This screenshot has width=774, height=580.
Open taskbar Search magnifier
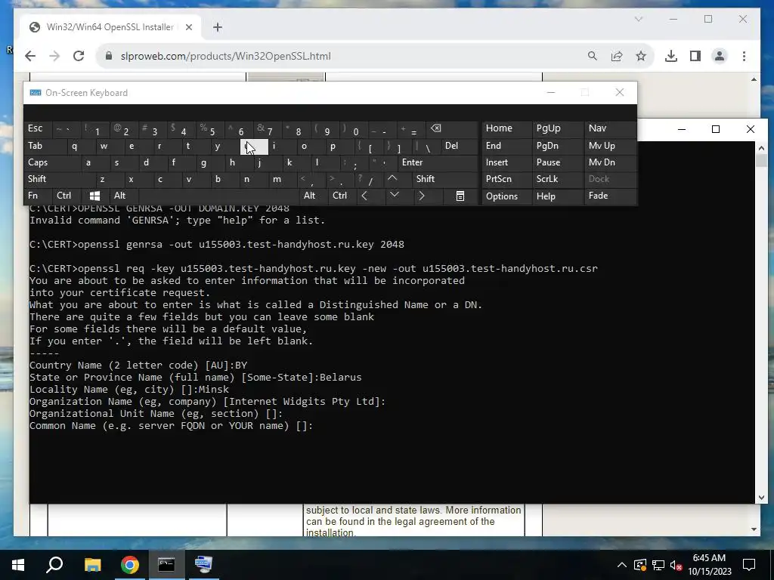(54, 565)
